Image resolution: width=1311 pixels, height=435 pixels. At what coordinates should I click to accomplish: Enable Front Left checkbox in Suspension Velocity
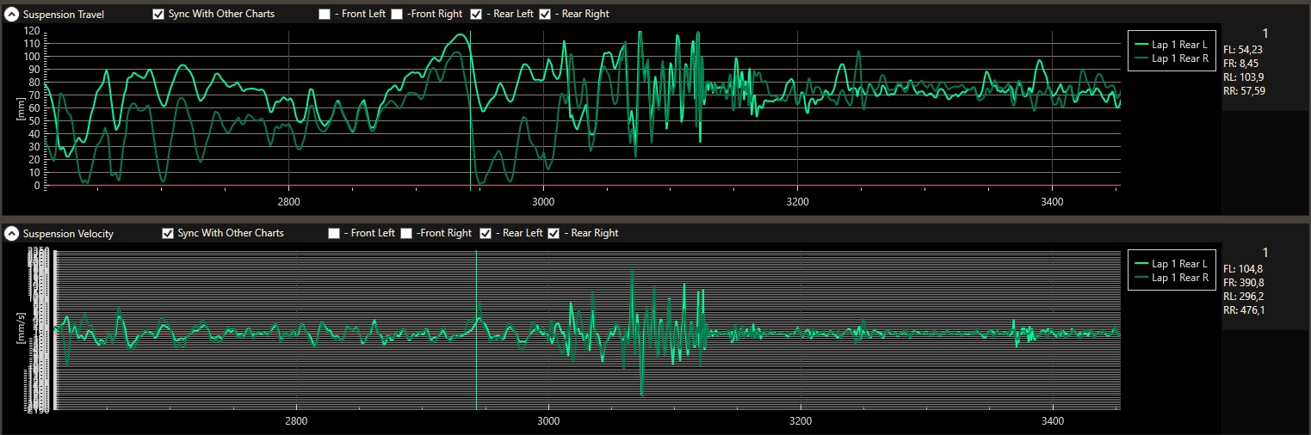[x=334, y=233]
